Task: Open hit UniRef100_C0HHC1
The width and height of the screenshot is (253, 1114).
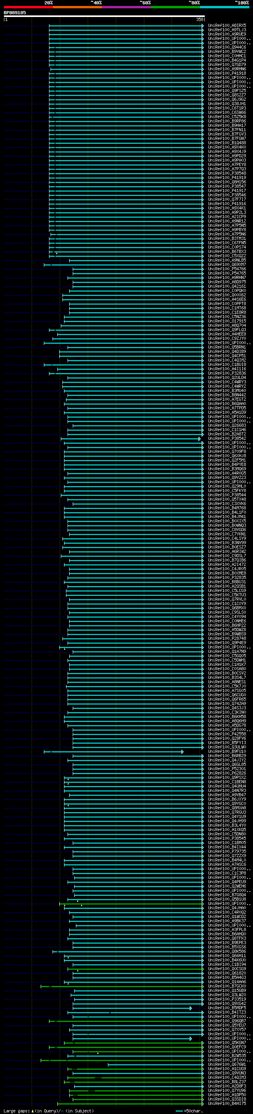Action: 227,56
